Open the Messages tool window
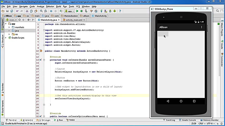This screenshot has height=126, width=225. [x=44, y=120]
